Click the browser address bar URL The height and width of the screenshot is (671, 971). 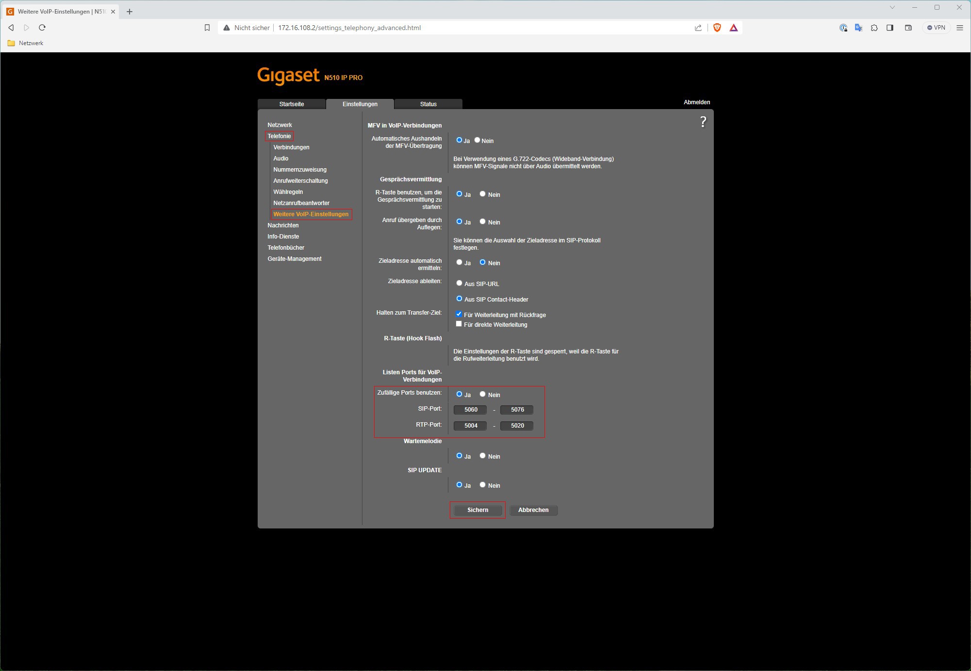(349, 28)
